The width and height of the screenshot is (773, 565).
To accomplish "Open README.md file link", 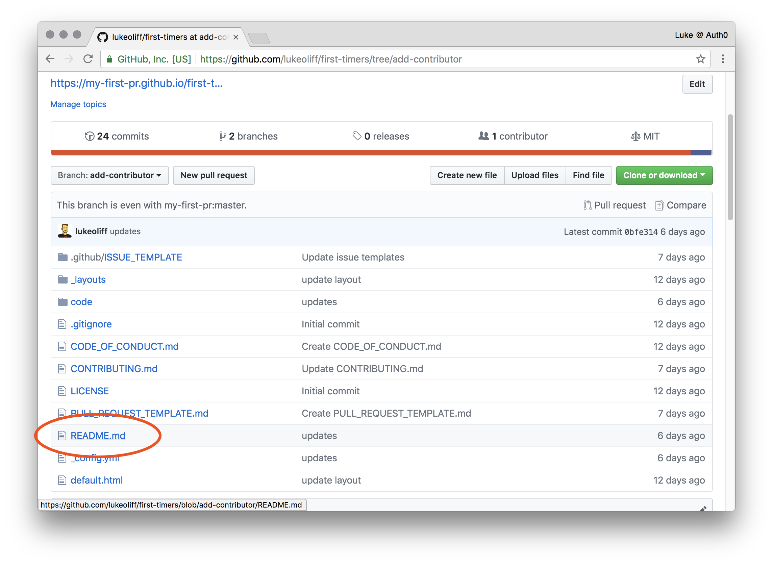I will pos(98,435).
